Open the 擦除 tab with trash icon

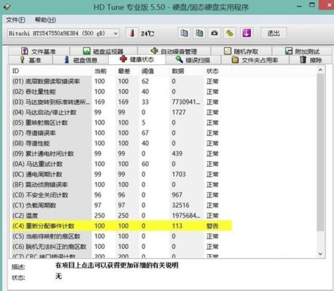[x=311, y=60]
